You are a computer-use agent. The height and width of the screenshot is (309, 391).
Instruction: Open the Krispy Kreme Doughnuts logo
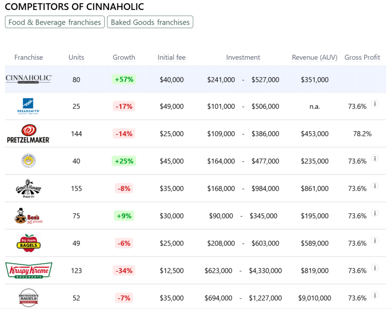pyautogui.click(x=29, y=270)
